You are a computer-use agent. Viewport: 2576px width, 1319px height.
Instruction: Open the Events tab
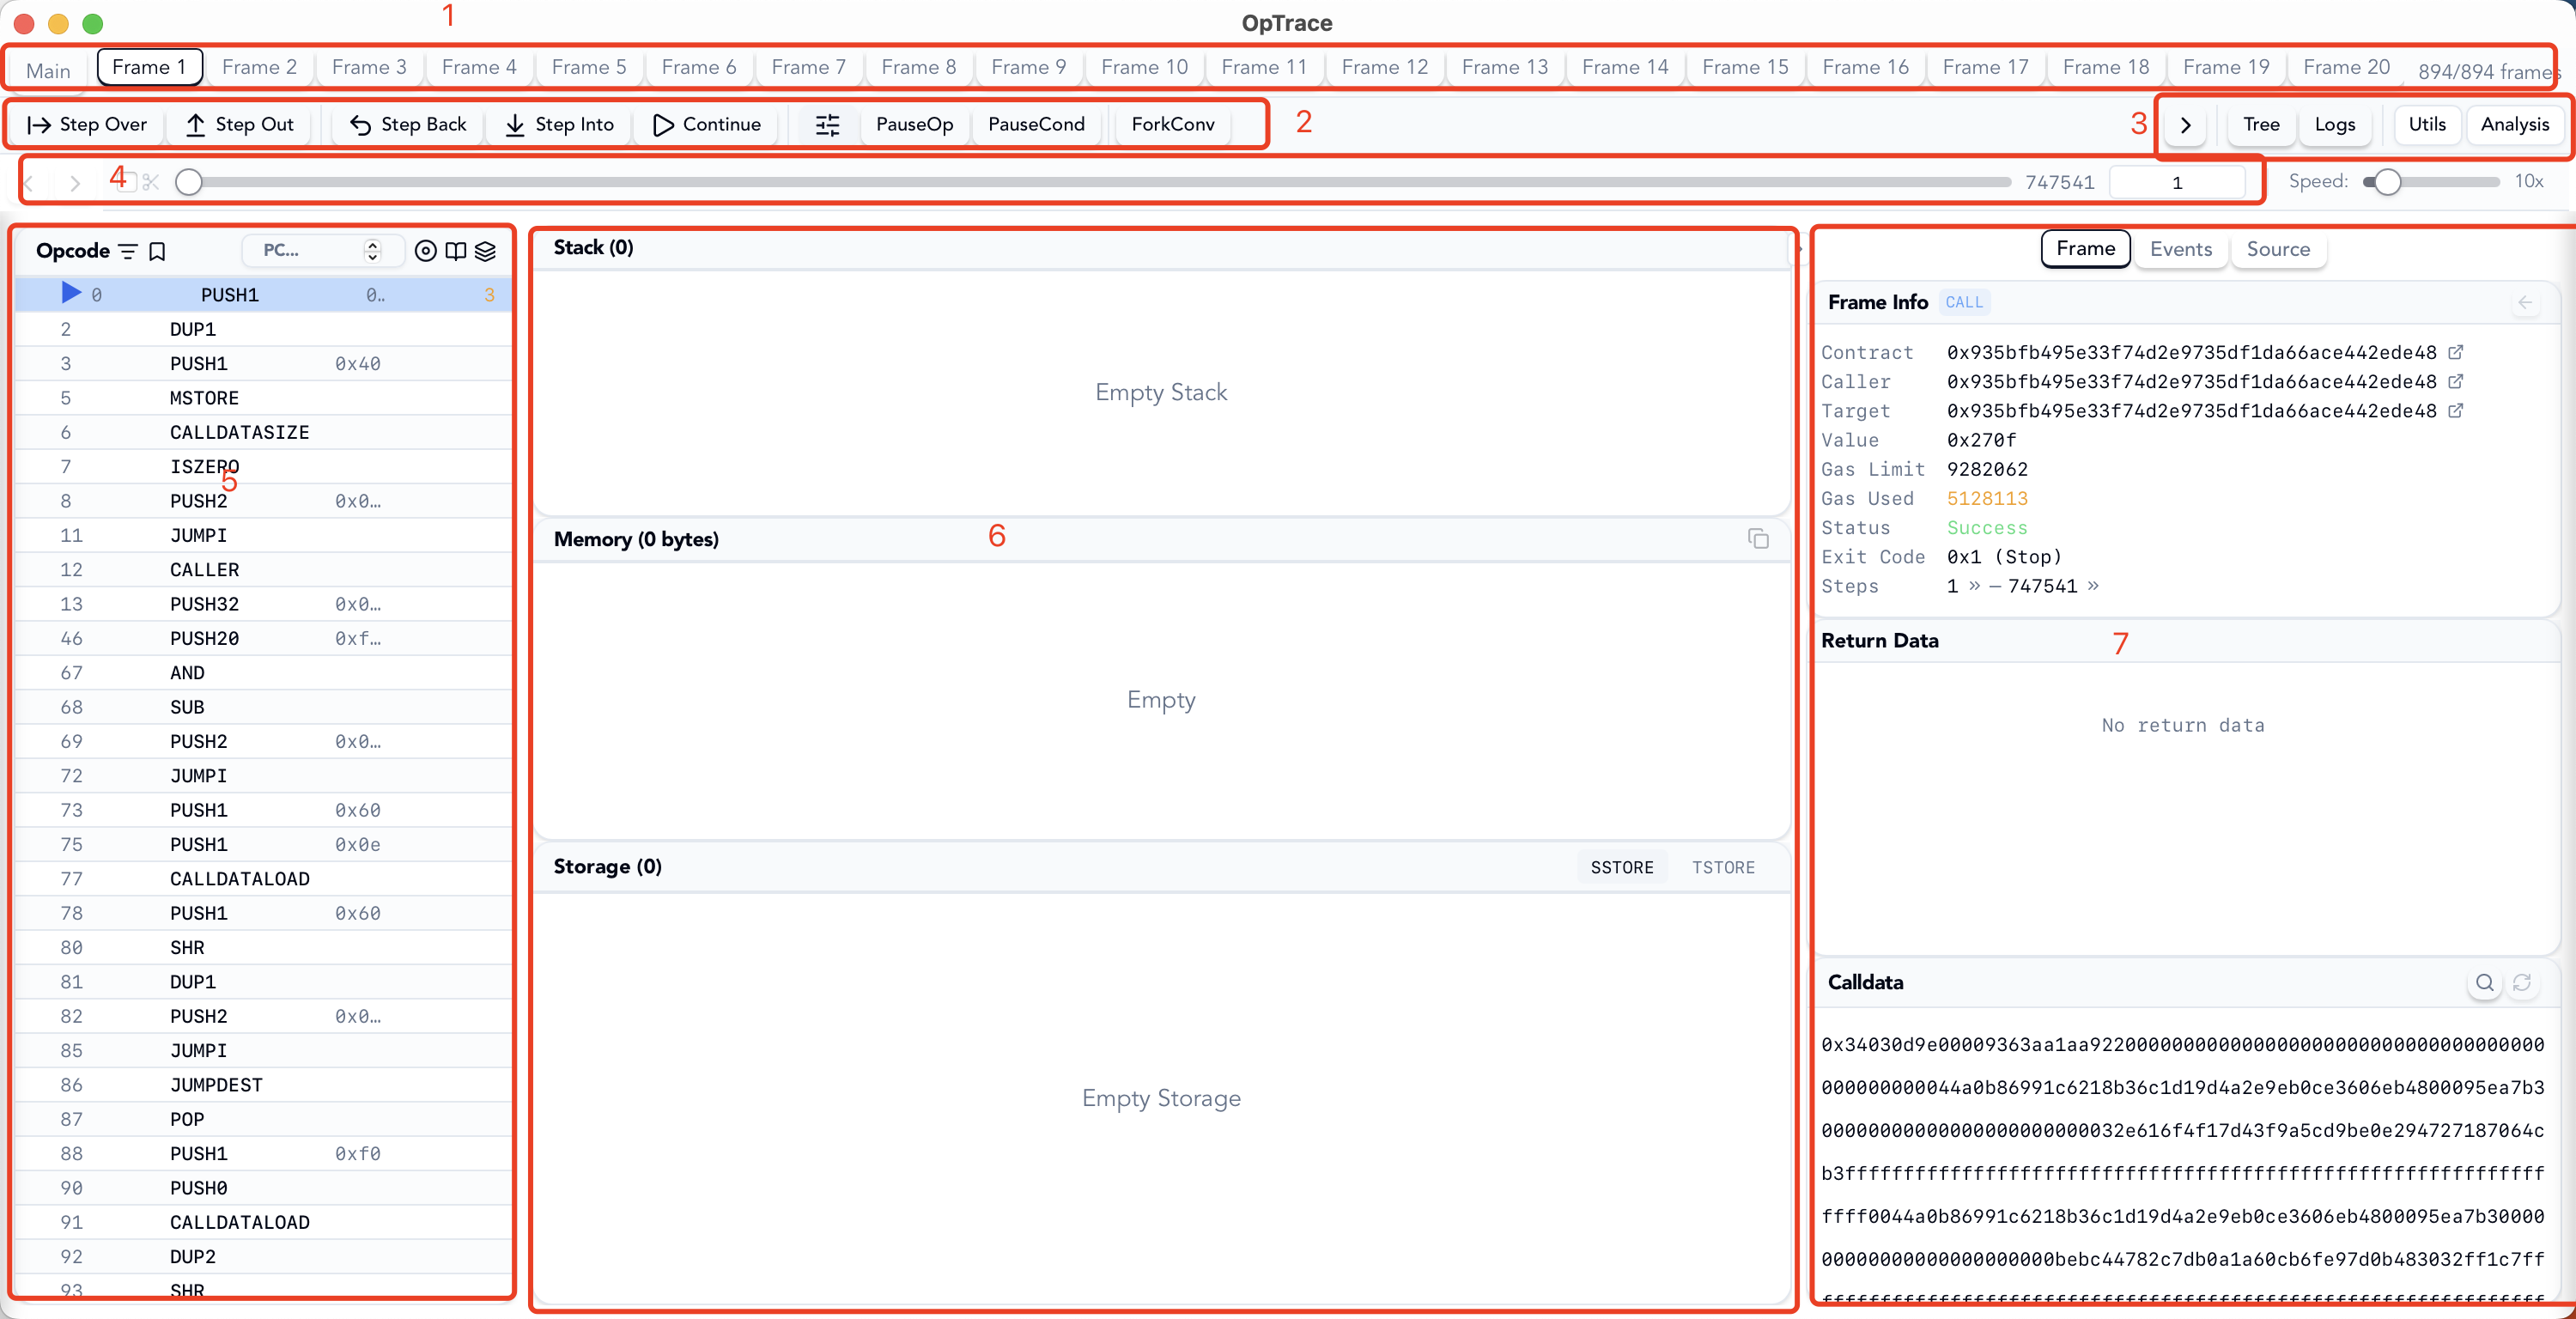pos(2180,249)
